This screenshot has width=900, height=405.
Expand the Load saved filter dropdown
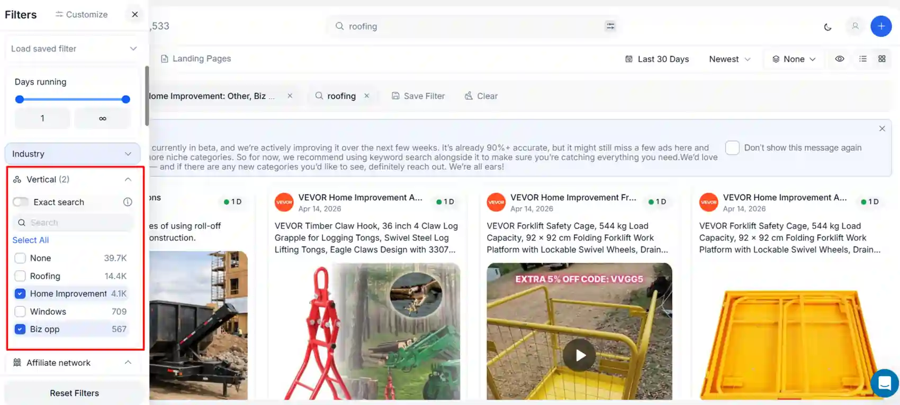[74, 49]
